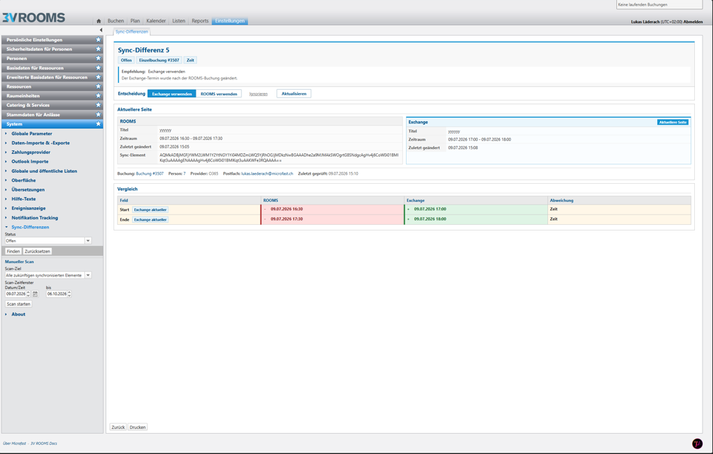Star the Erweiterte Basisdaten für Ressourcen section

(x=98, y=77)
